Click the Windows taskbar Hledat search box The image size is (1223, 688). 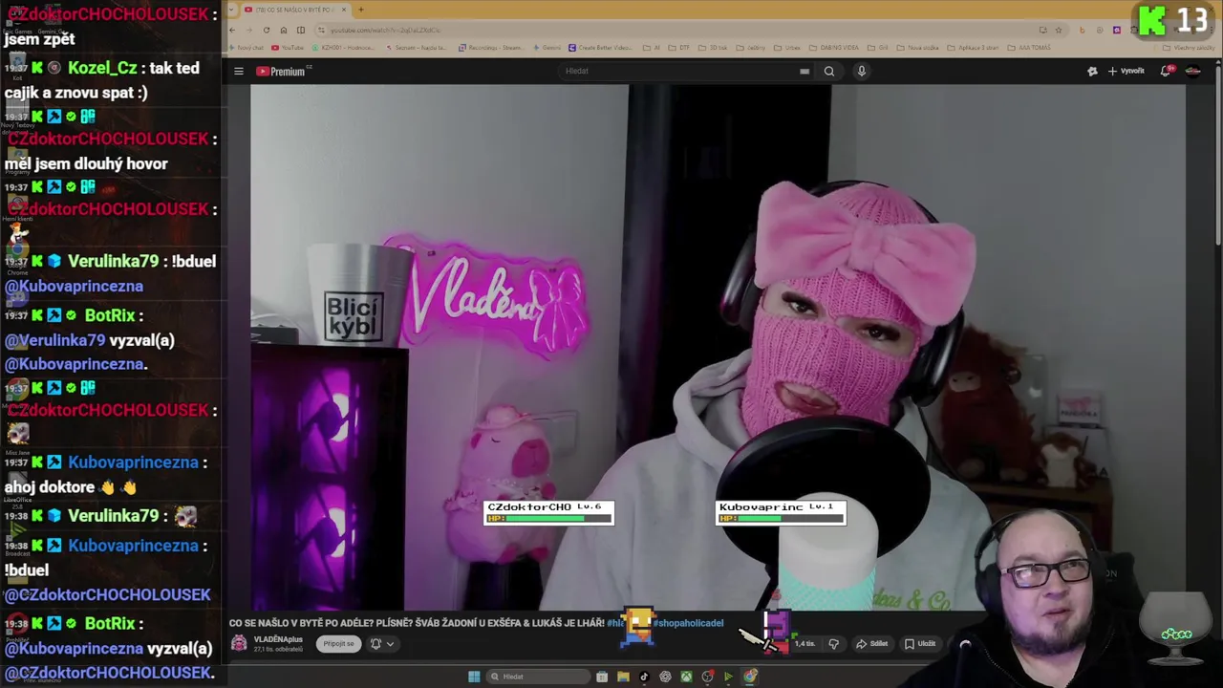coord(540,677)
